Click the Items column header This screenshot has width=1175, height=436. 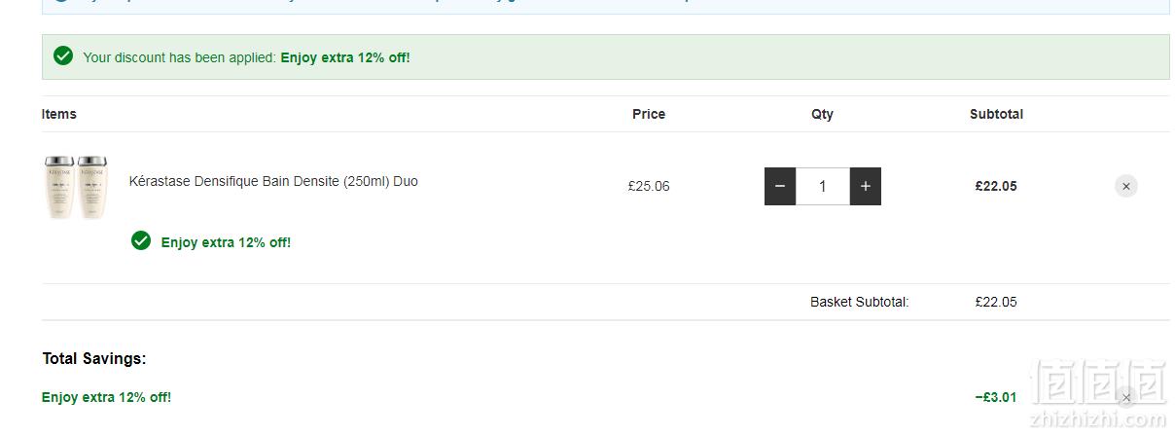coord(59,114)
